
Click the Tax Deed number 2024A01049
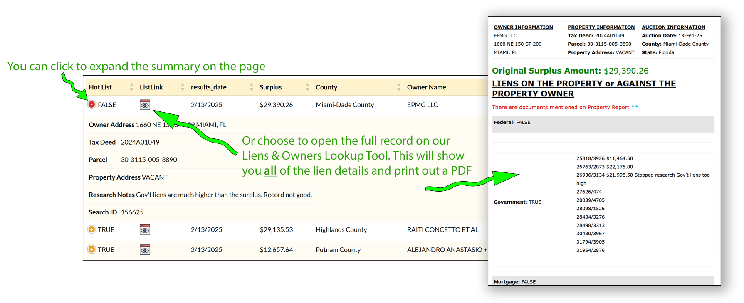(x=140, y=142)
